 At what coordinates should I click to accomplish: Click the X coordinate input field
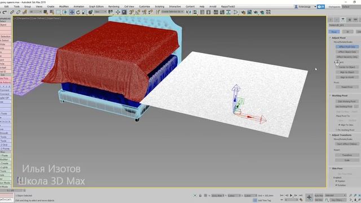click(x=218, y=196)
